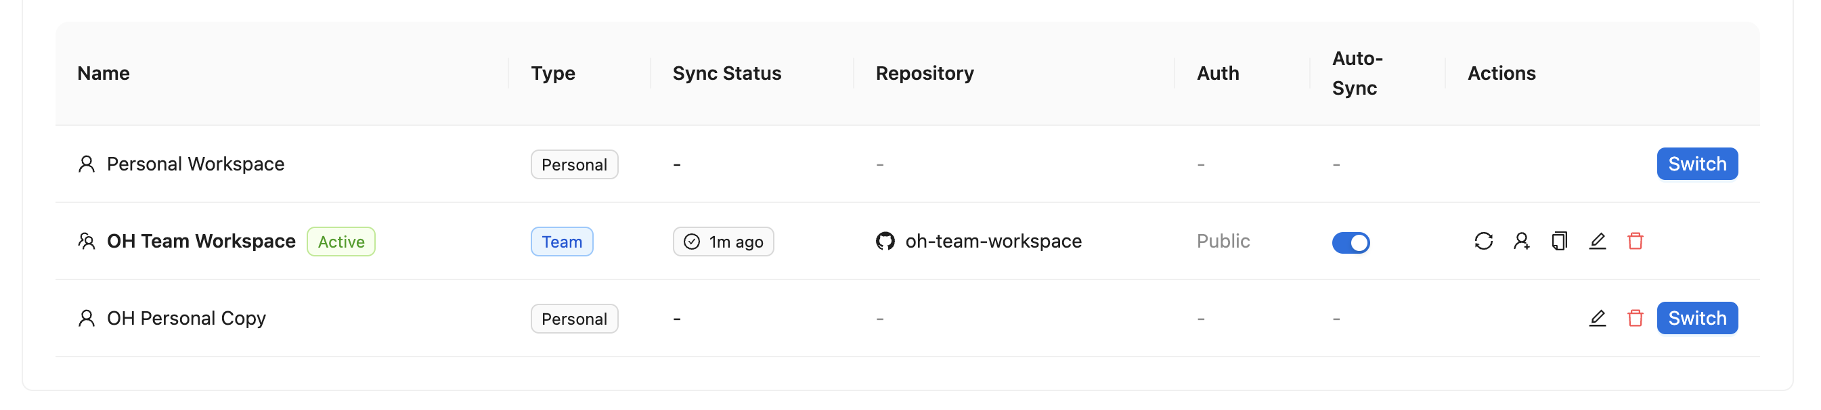Viewport: 1821px width, 410px height.
Task: Open the oh-team-workspace repository link
Action: point(993,241)
